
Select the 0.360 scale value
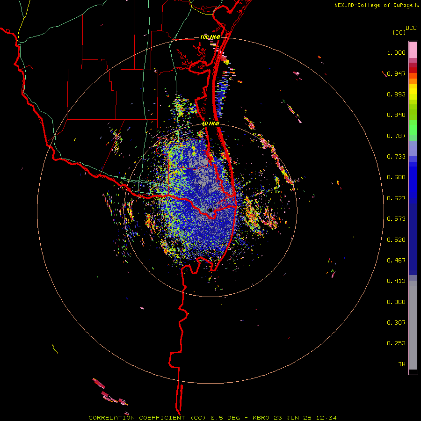click(x=396, y=302)
